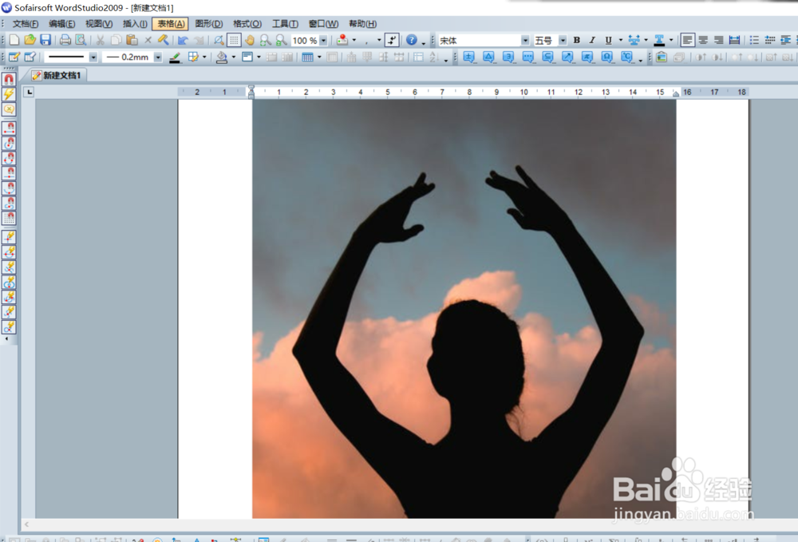798x542 pixels.
Task: Click the tab stop selector on ruler
Action: coord(29,92)
